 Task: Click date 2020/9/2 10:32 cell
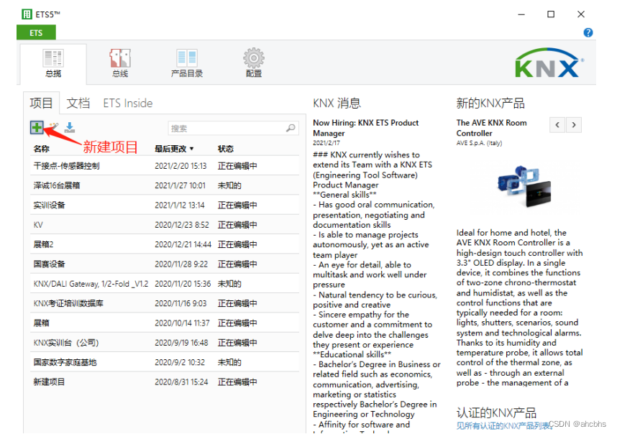click(x=180, y=362)
